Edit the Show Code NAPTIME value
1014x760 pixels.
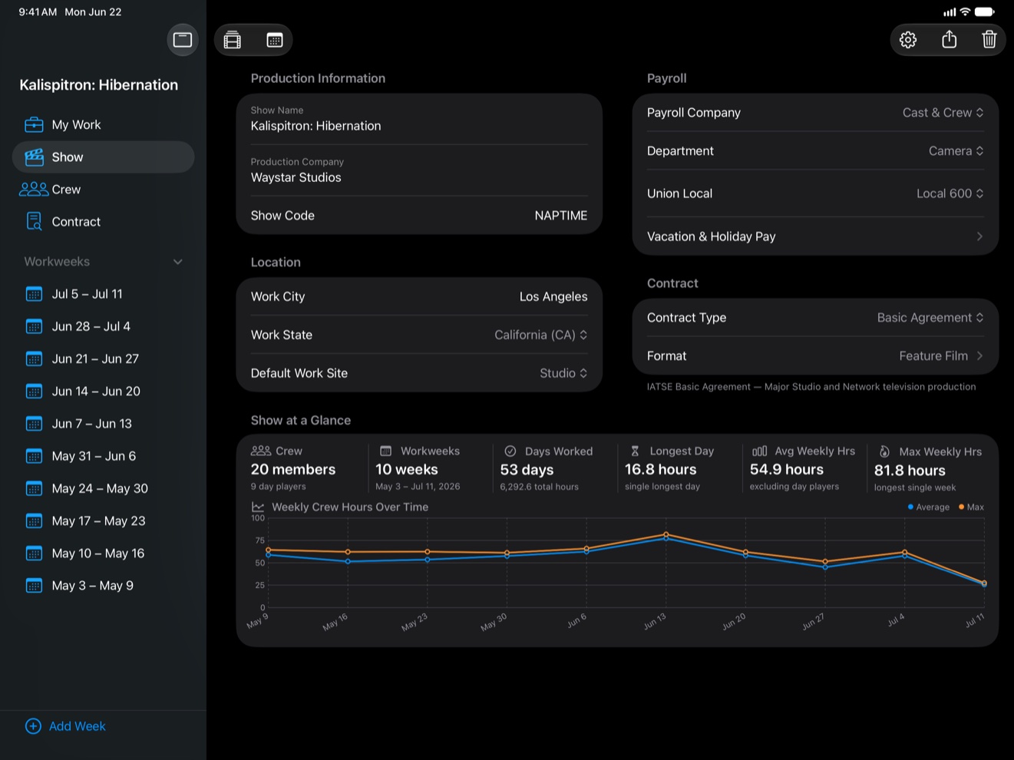[x=561, y=216]
